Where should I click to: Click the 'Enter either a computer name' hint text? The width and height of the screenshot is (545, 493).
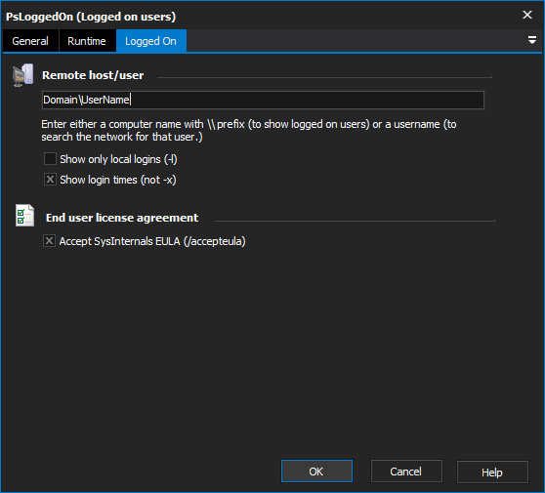pos(249,131)
